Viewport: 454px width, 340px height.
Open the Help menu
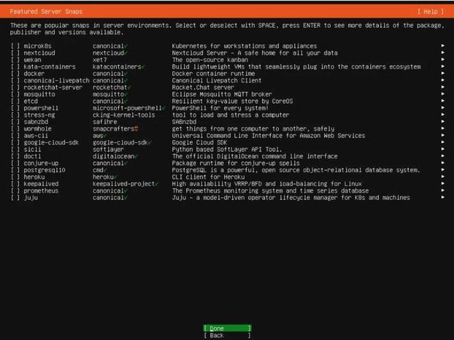(431, 11)
